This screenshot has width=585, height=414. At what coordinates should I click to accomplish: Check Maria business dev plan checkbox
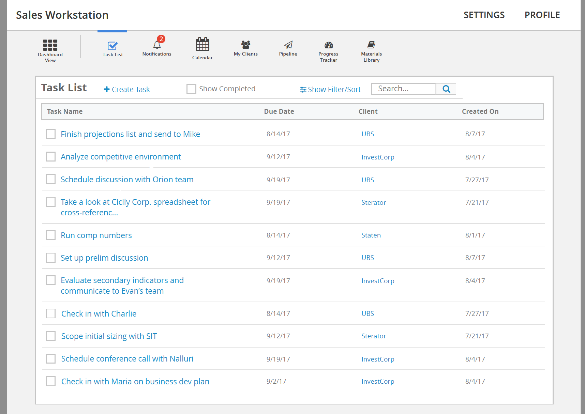click(50, 381)
